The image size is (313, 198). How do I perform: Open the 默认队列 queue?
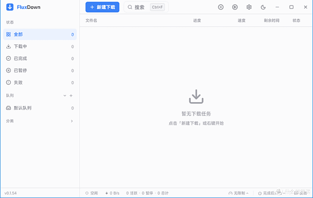(40, 108)
